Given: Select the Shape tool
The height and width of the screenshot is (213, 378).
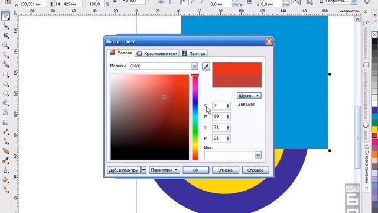Looking at the screenshot, I should (5, 26).
